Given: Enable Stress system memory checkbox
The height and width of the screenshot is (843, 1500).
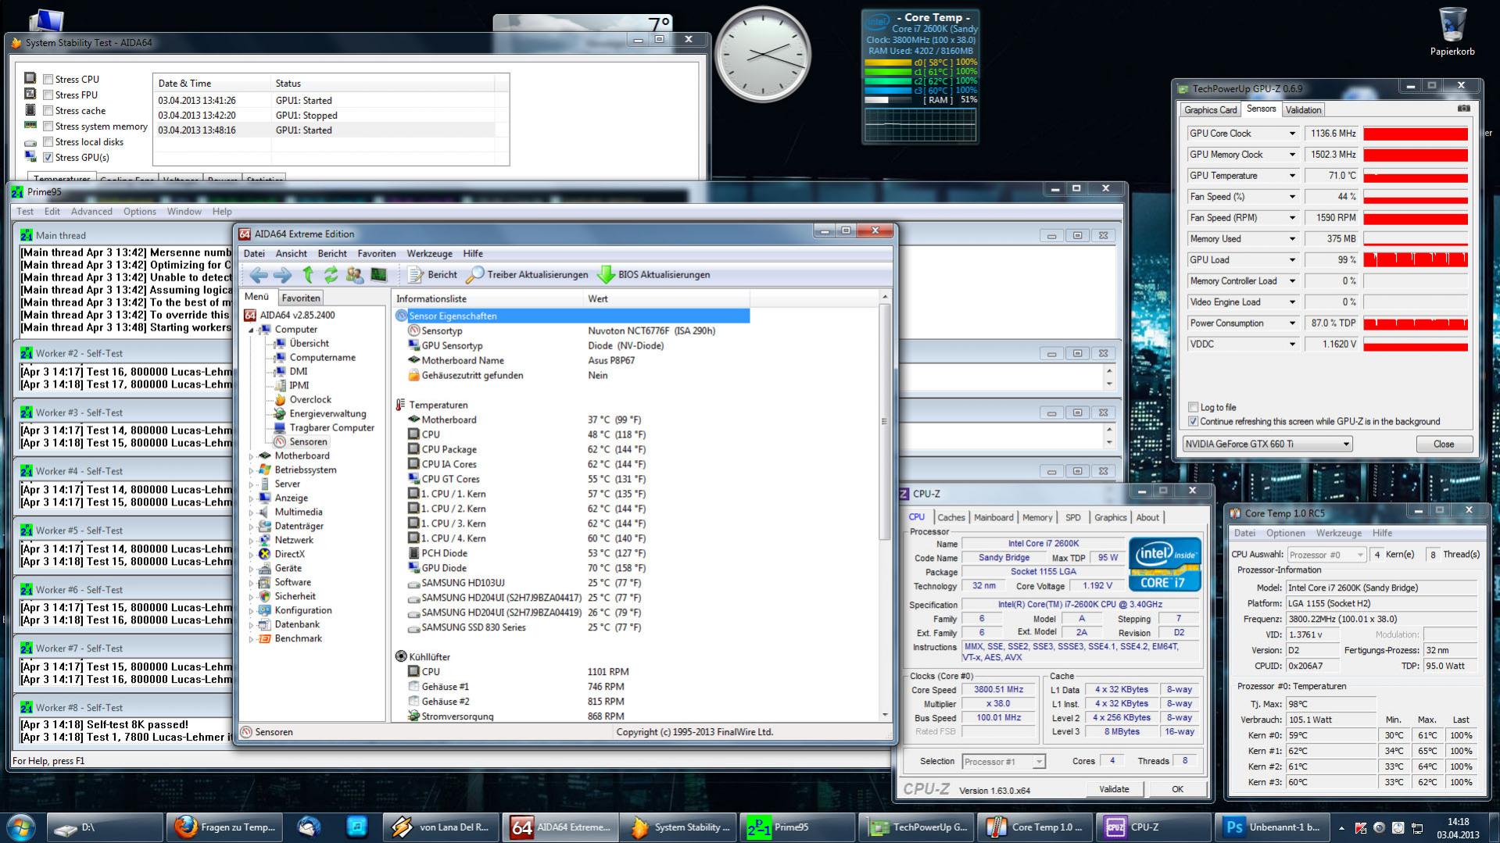Looking at the screenshot, I should 48,126.
